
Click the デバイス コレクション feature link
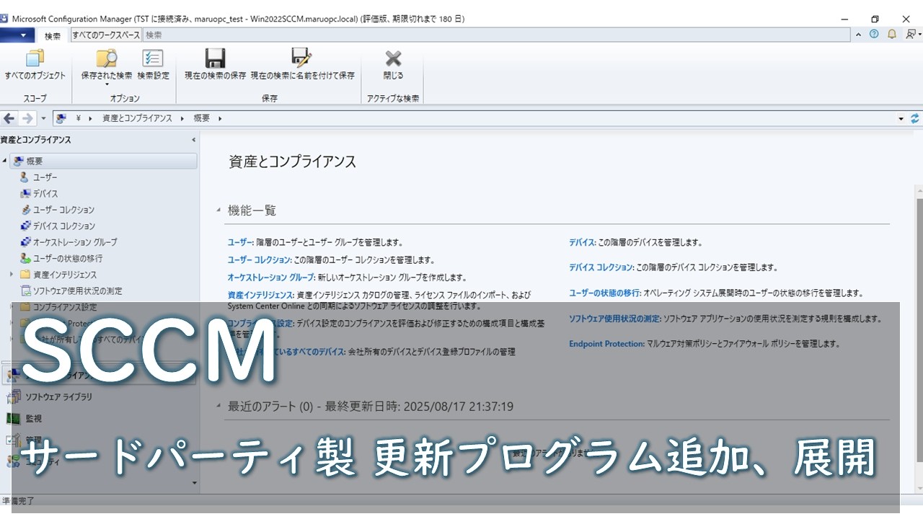coord(600,267)
